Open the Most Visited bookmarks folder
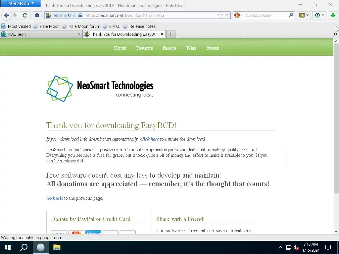 tap(16, 26)
